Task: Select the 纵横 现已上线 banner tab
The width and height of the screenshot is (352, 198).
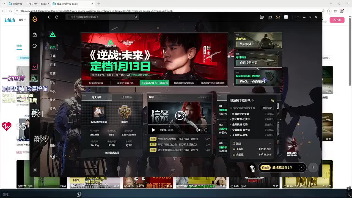Action: tap(96, 83)
